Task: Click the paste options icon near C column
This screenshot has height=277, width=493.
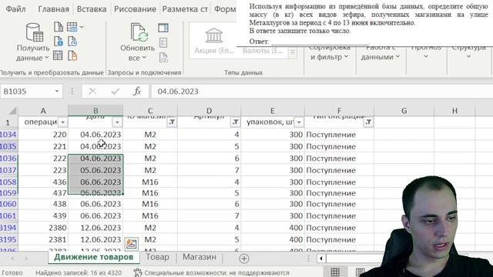Action: pyautogui.click(x=132, y=244)
